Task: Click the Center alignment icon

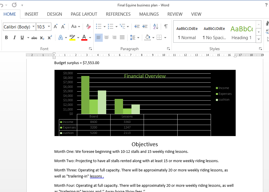Action: click(x=106, y=37)
